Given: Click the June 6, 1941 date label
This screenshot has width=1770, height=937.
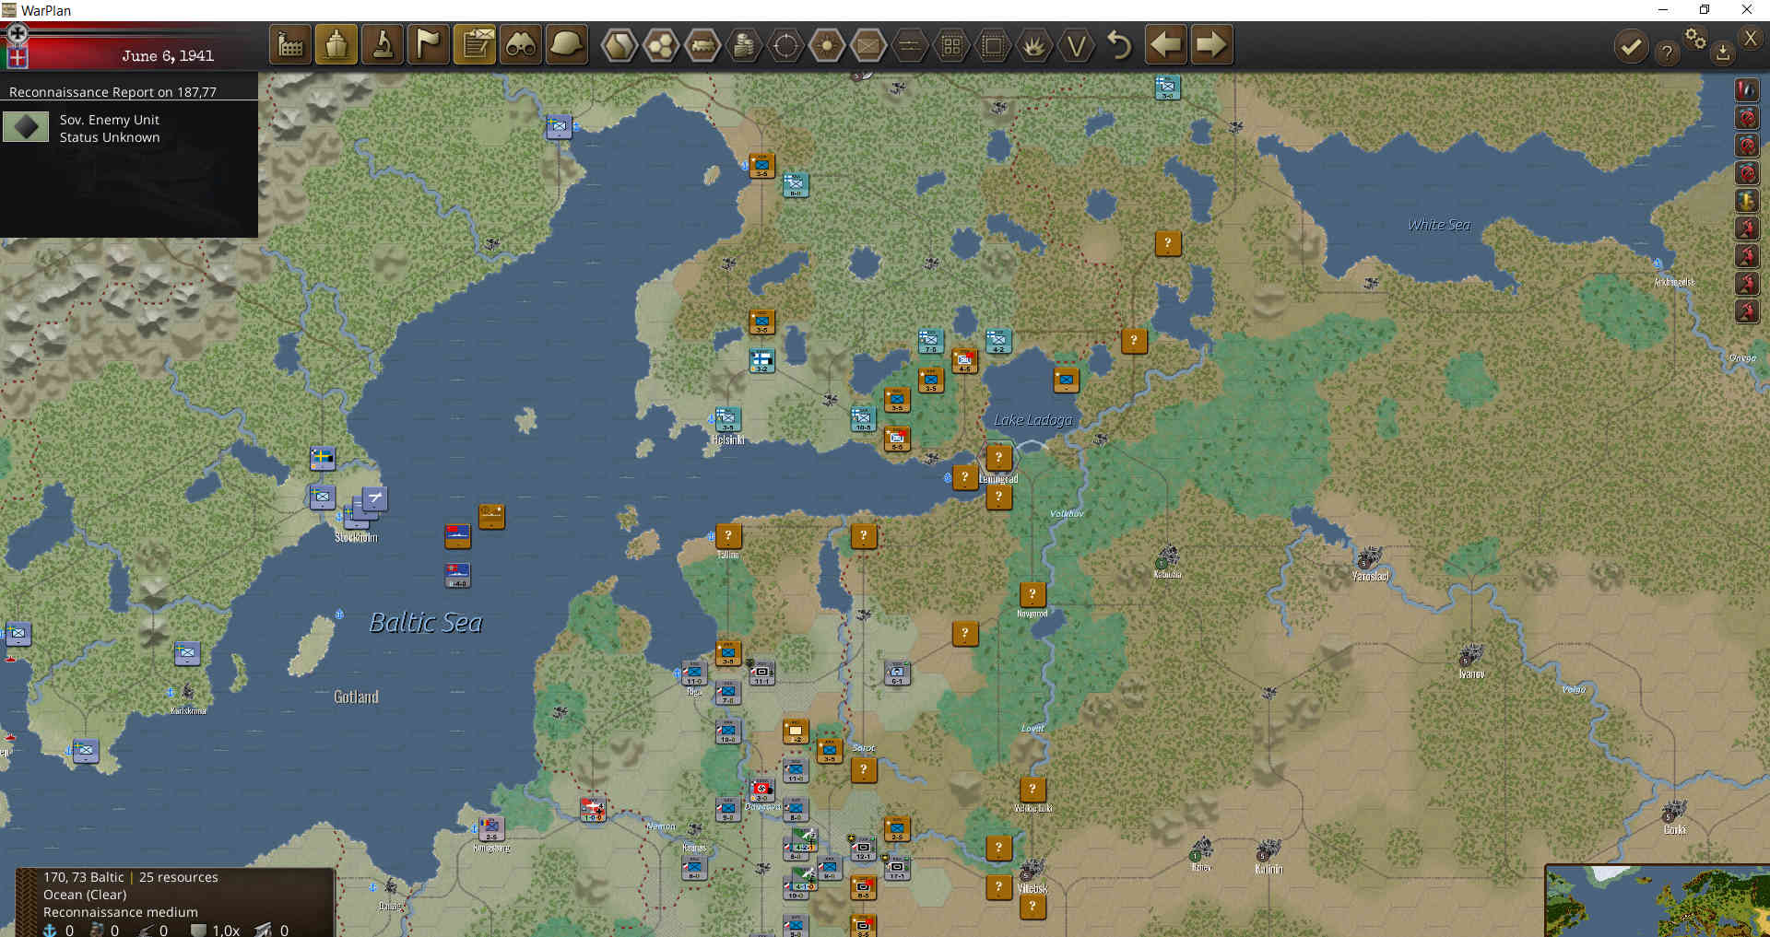Looking at the screenshot, I should point(168,56).
